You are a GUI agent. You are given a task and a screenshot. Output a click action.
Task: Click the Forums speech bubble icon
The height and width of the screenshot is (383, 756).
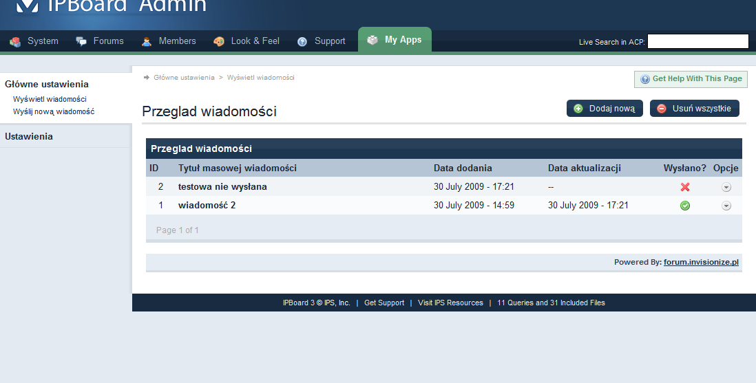[81, 41]
